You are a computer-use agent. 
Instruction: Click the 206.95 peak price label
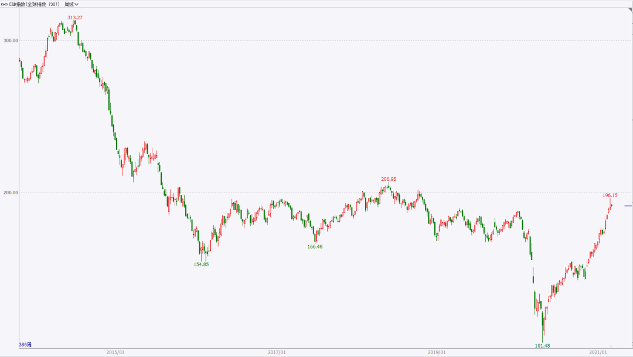389,179
